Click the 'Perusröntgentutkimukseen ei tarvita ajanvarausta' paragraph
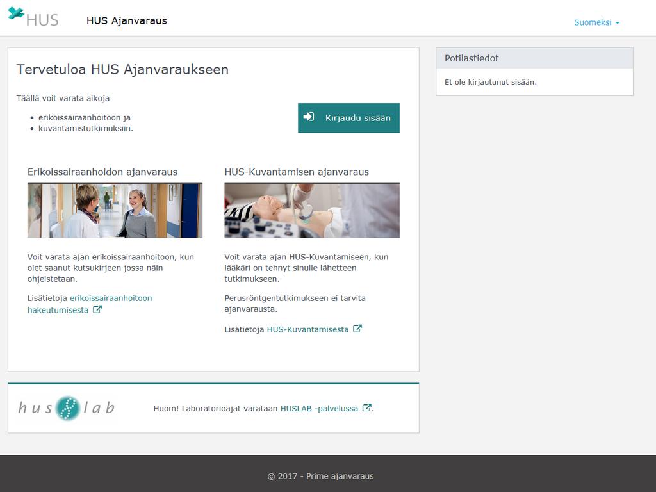This screenshot has width=656, height=492. tap(295, 304)
